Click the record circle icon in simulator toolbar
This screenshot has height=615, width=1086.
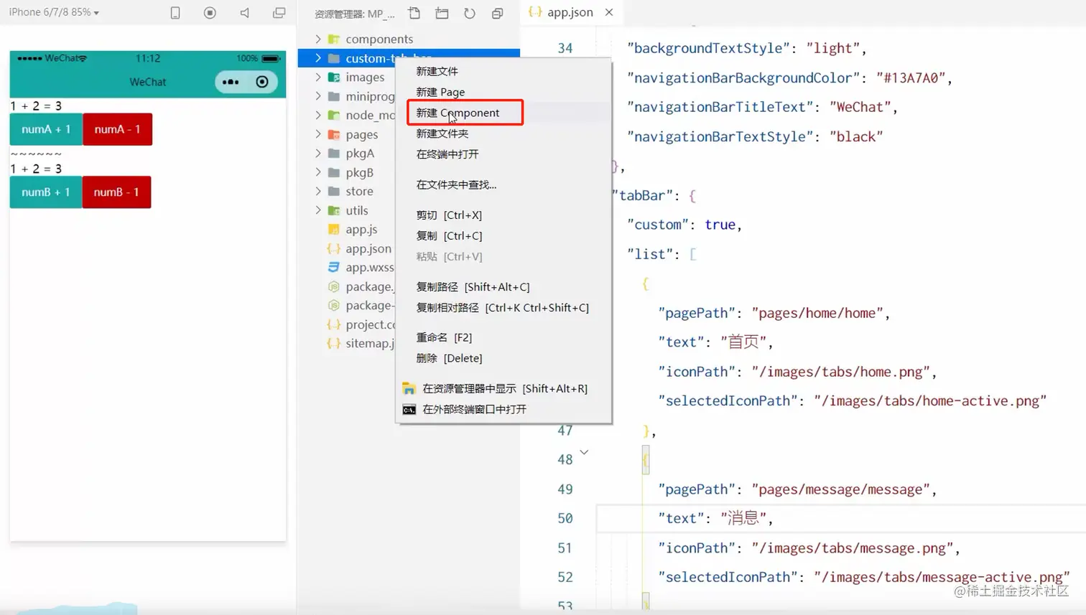tap(210, 13)
